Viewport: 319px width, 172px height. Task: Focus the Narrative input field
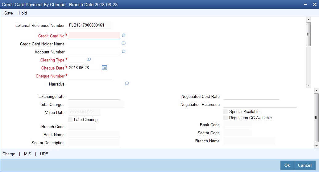[x=96, y=84]
